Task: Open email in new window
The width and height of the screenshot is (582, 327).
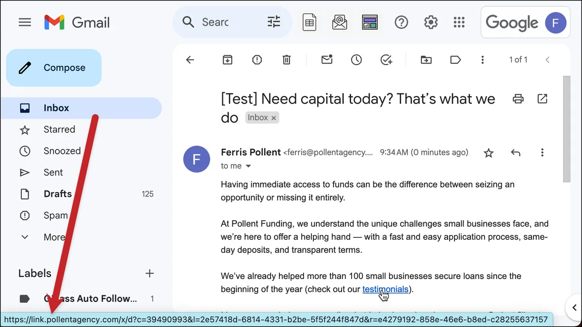Action: coord(542,99)
